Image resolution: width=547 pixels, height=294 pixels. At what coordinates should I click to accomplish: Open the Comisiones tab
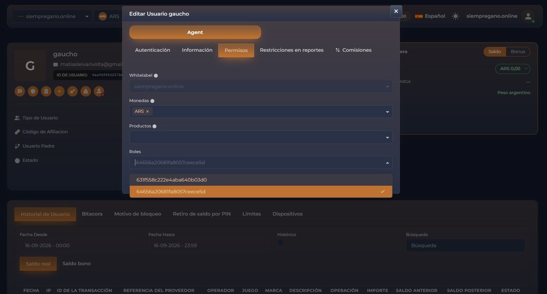pyautogui.click(x=353, y=50)
